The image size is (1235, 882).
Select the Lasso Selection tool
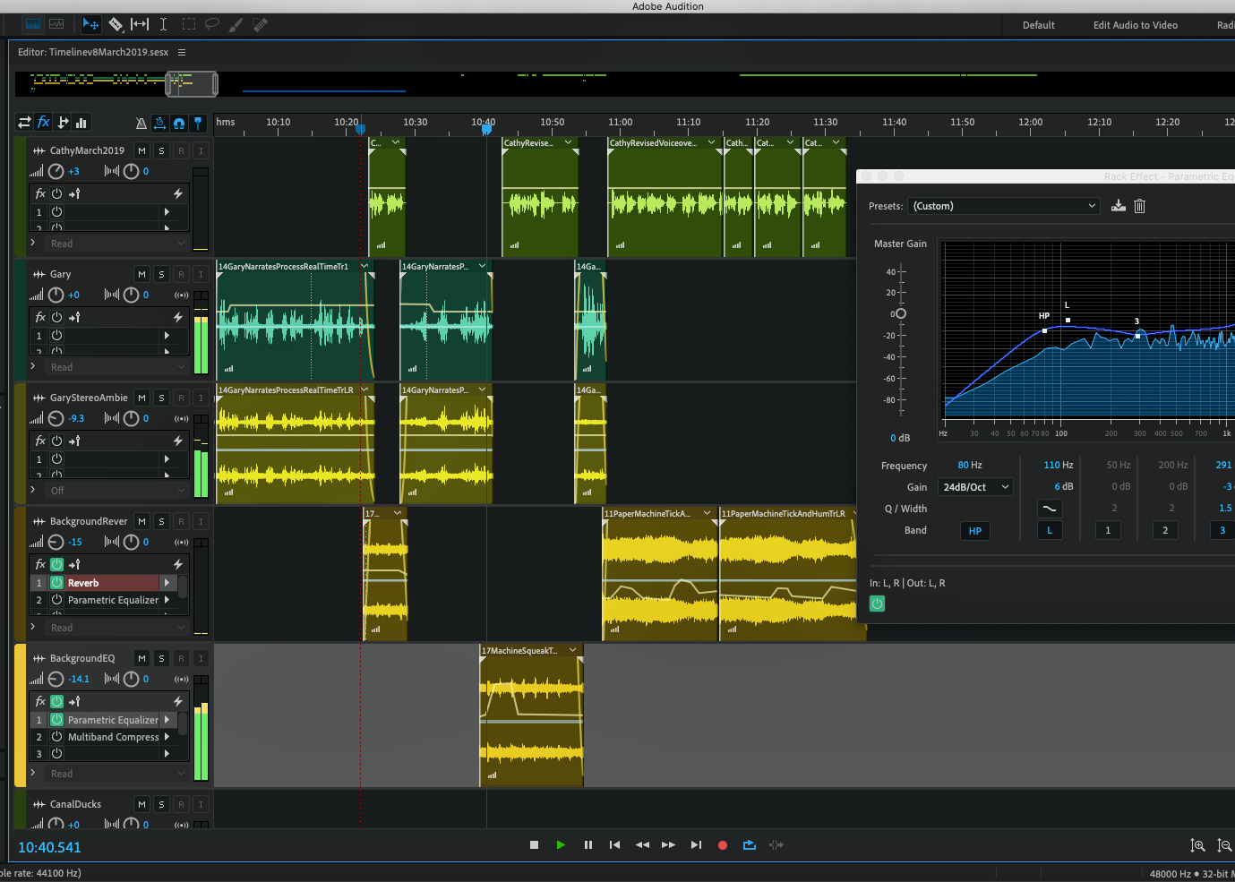click(x=212, y=24)
